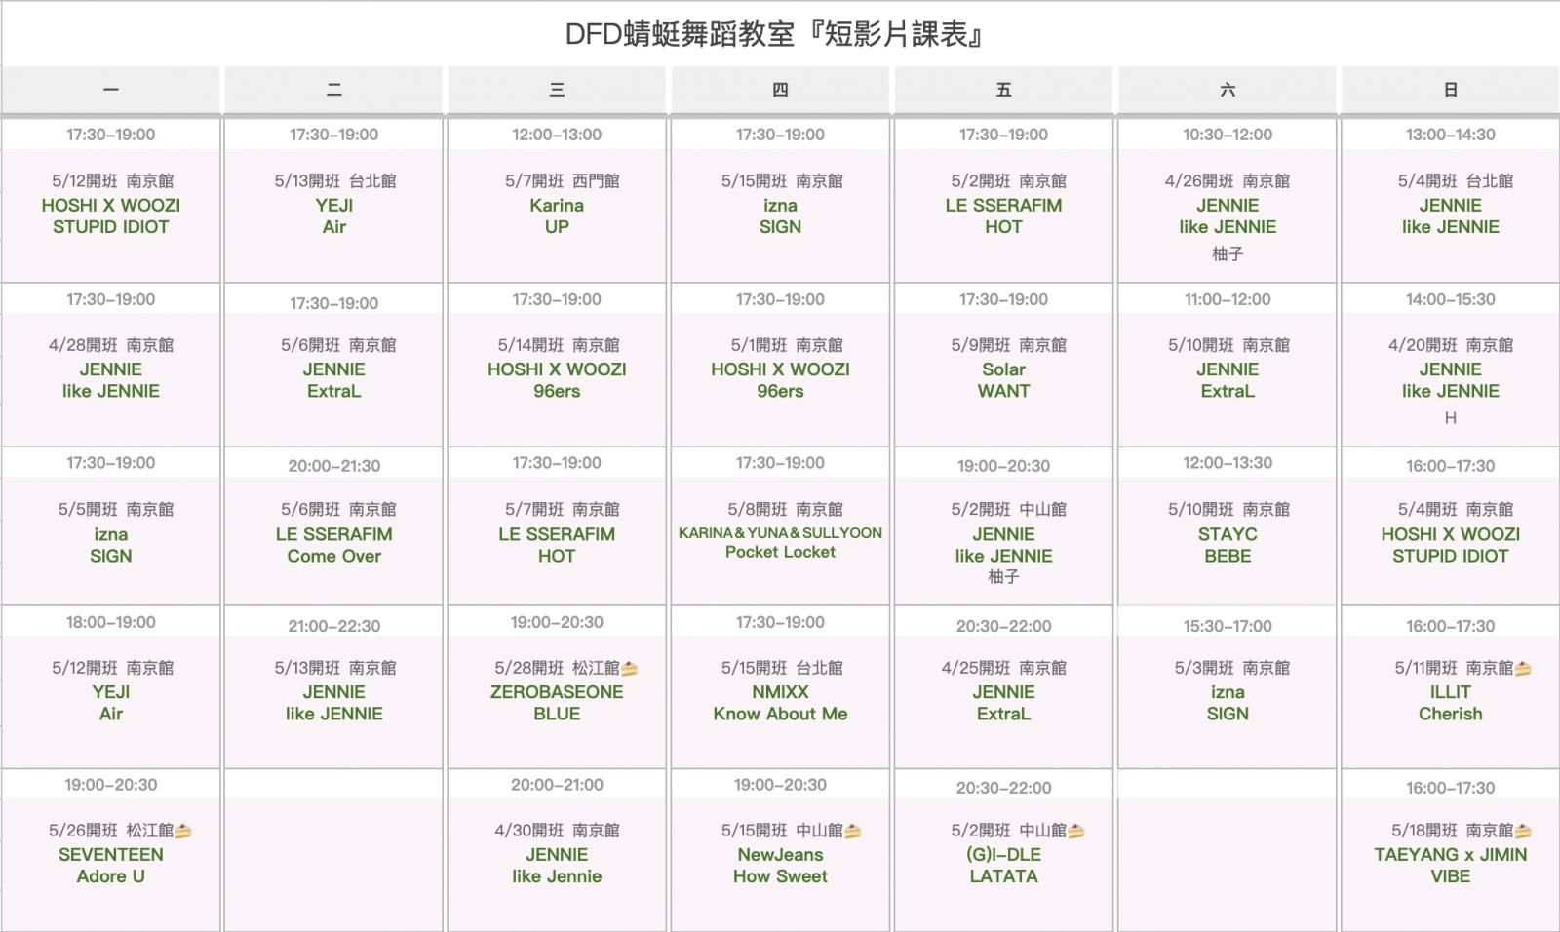Click the song title "Know About Me"
The height and width of the screenshot is (932, 1560).
coord(780,714)
